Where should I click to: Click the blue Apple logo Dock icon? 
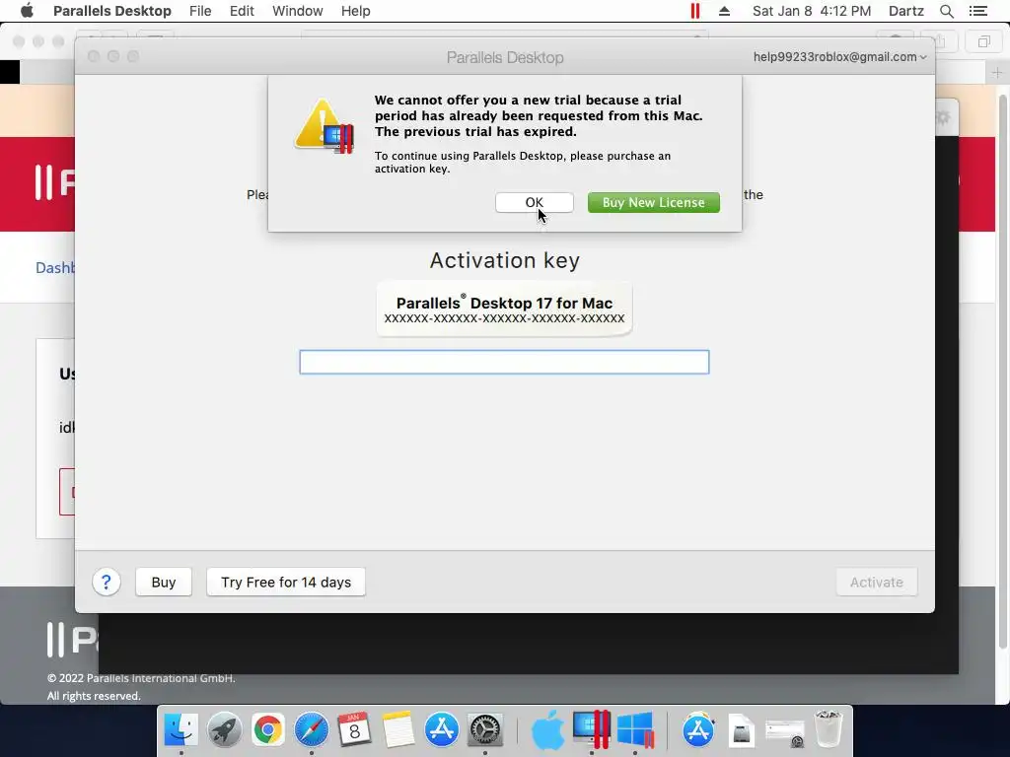point(547,729)
